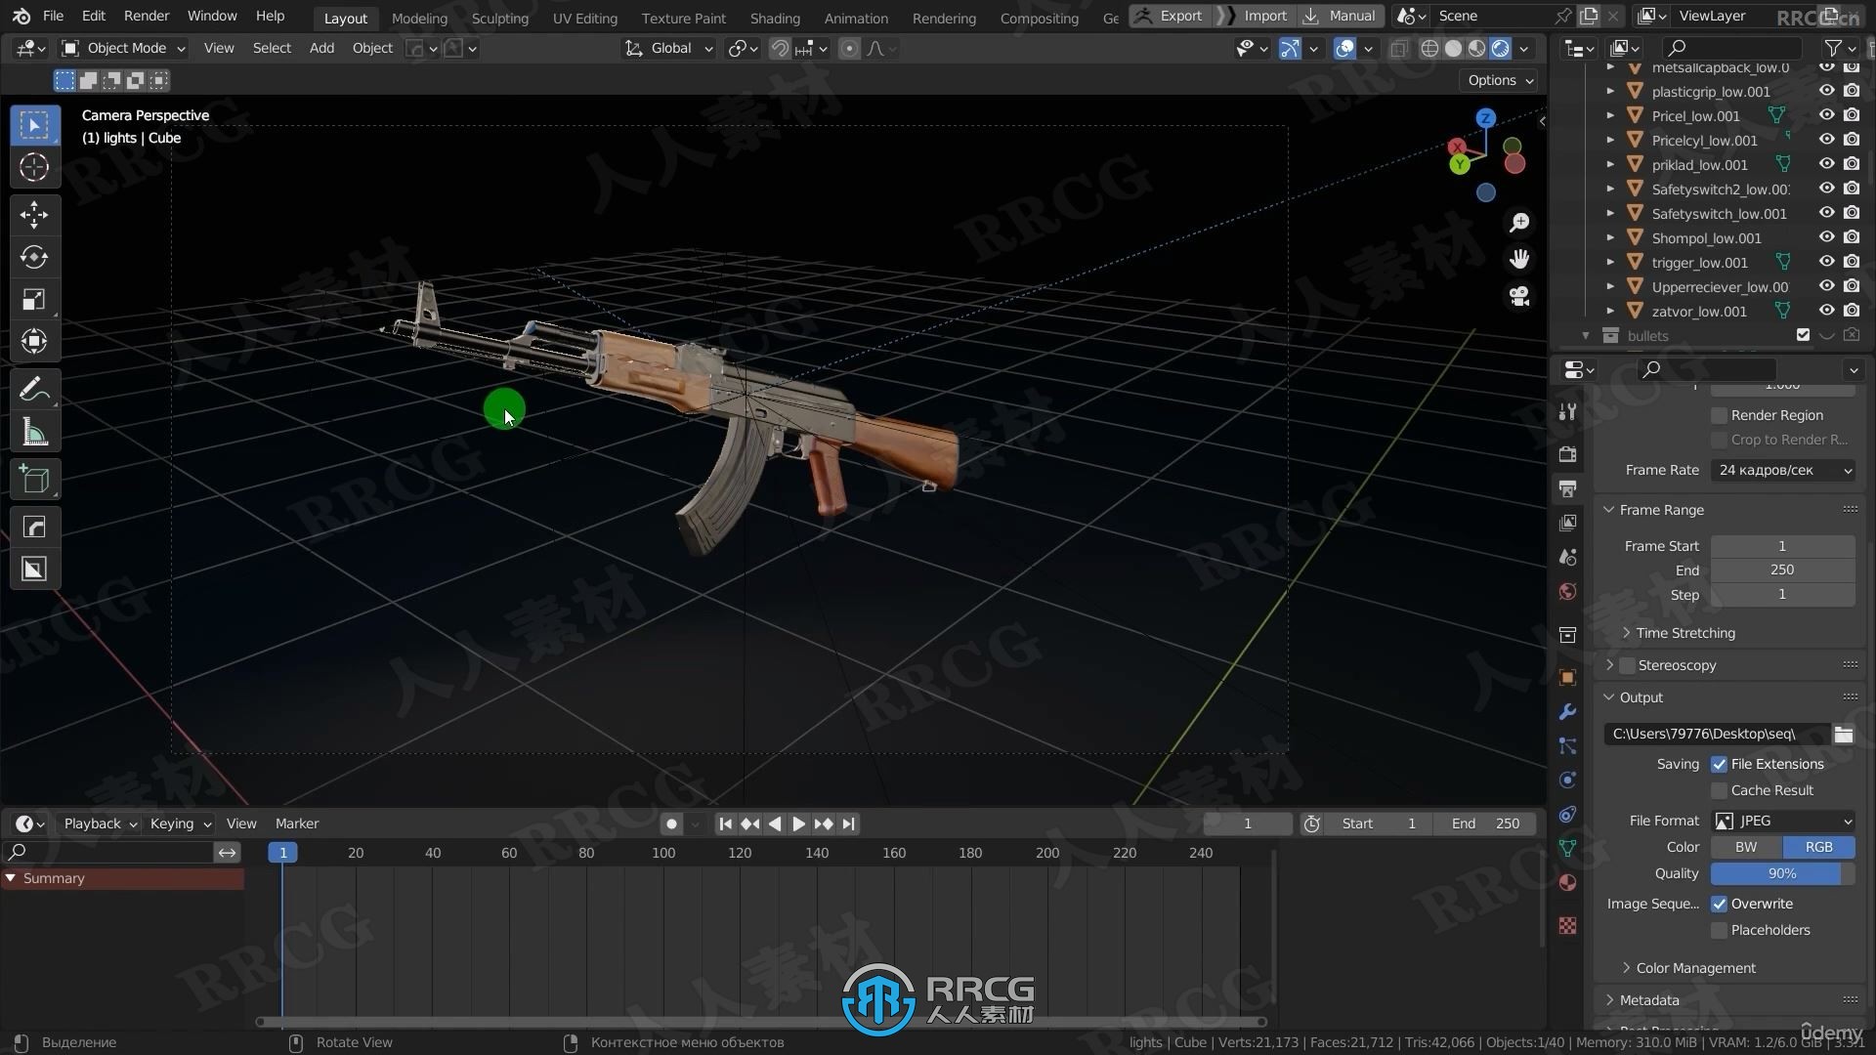
Task: Open the Frame Rate dropdown
Action: 1784,469
